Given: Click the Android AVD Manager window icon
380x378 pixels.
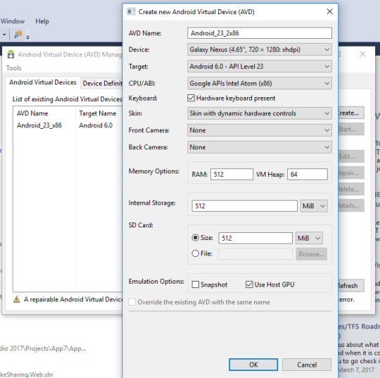Looking at the screenshot, I should pos(11,54).
